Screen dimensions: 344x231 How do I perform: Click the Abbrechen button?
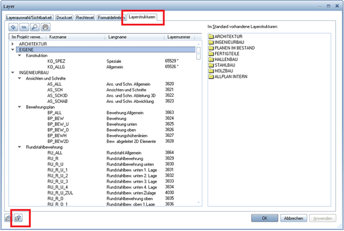point(293,218)
